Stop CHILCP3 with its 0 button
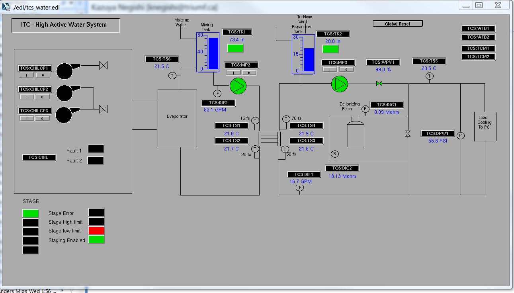Screen dimensions: 514x293 pos(43,118)
